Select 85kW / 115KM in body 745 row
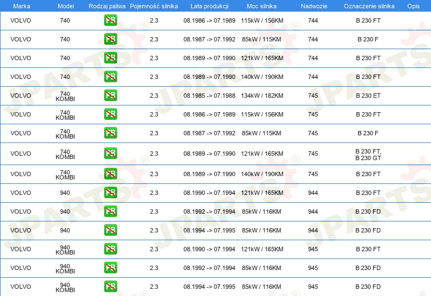 click(261, 133)
